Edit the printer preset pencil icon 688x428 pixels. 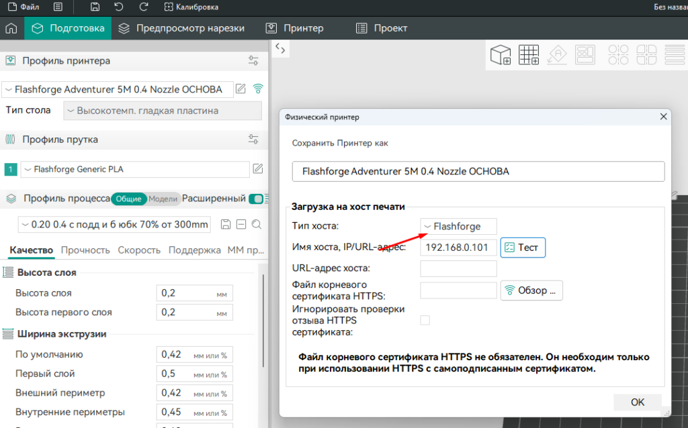click(241, 89)
